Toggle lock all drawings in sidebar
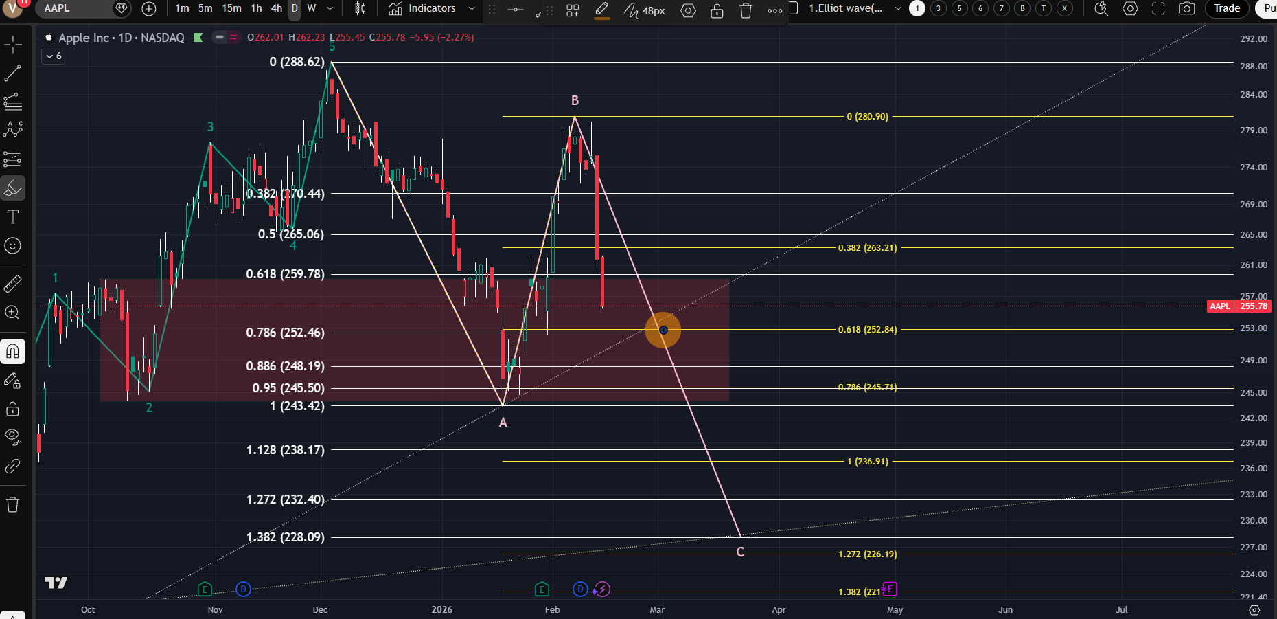 coord(13,409)
